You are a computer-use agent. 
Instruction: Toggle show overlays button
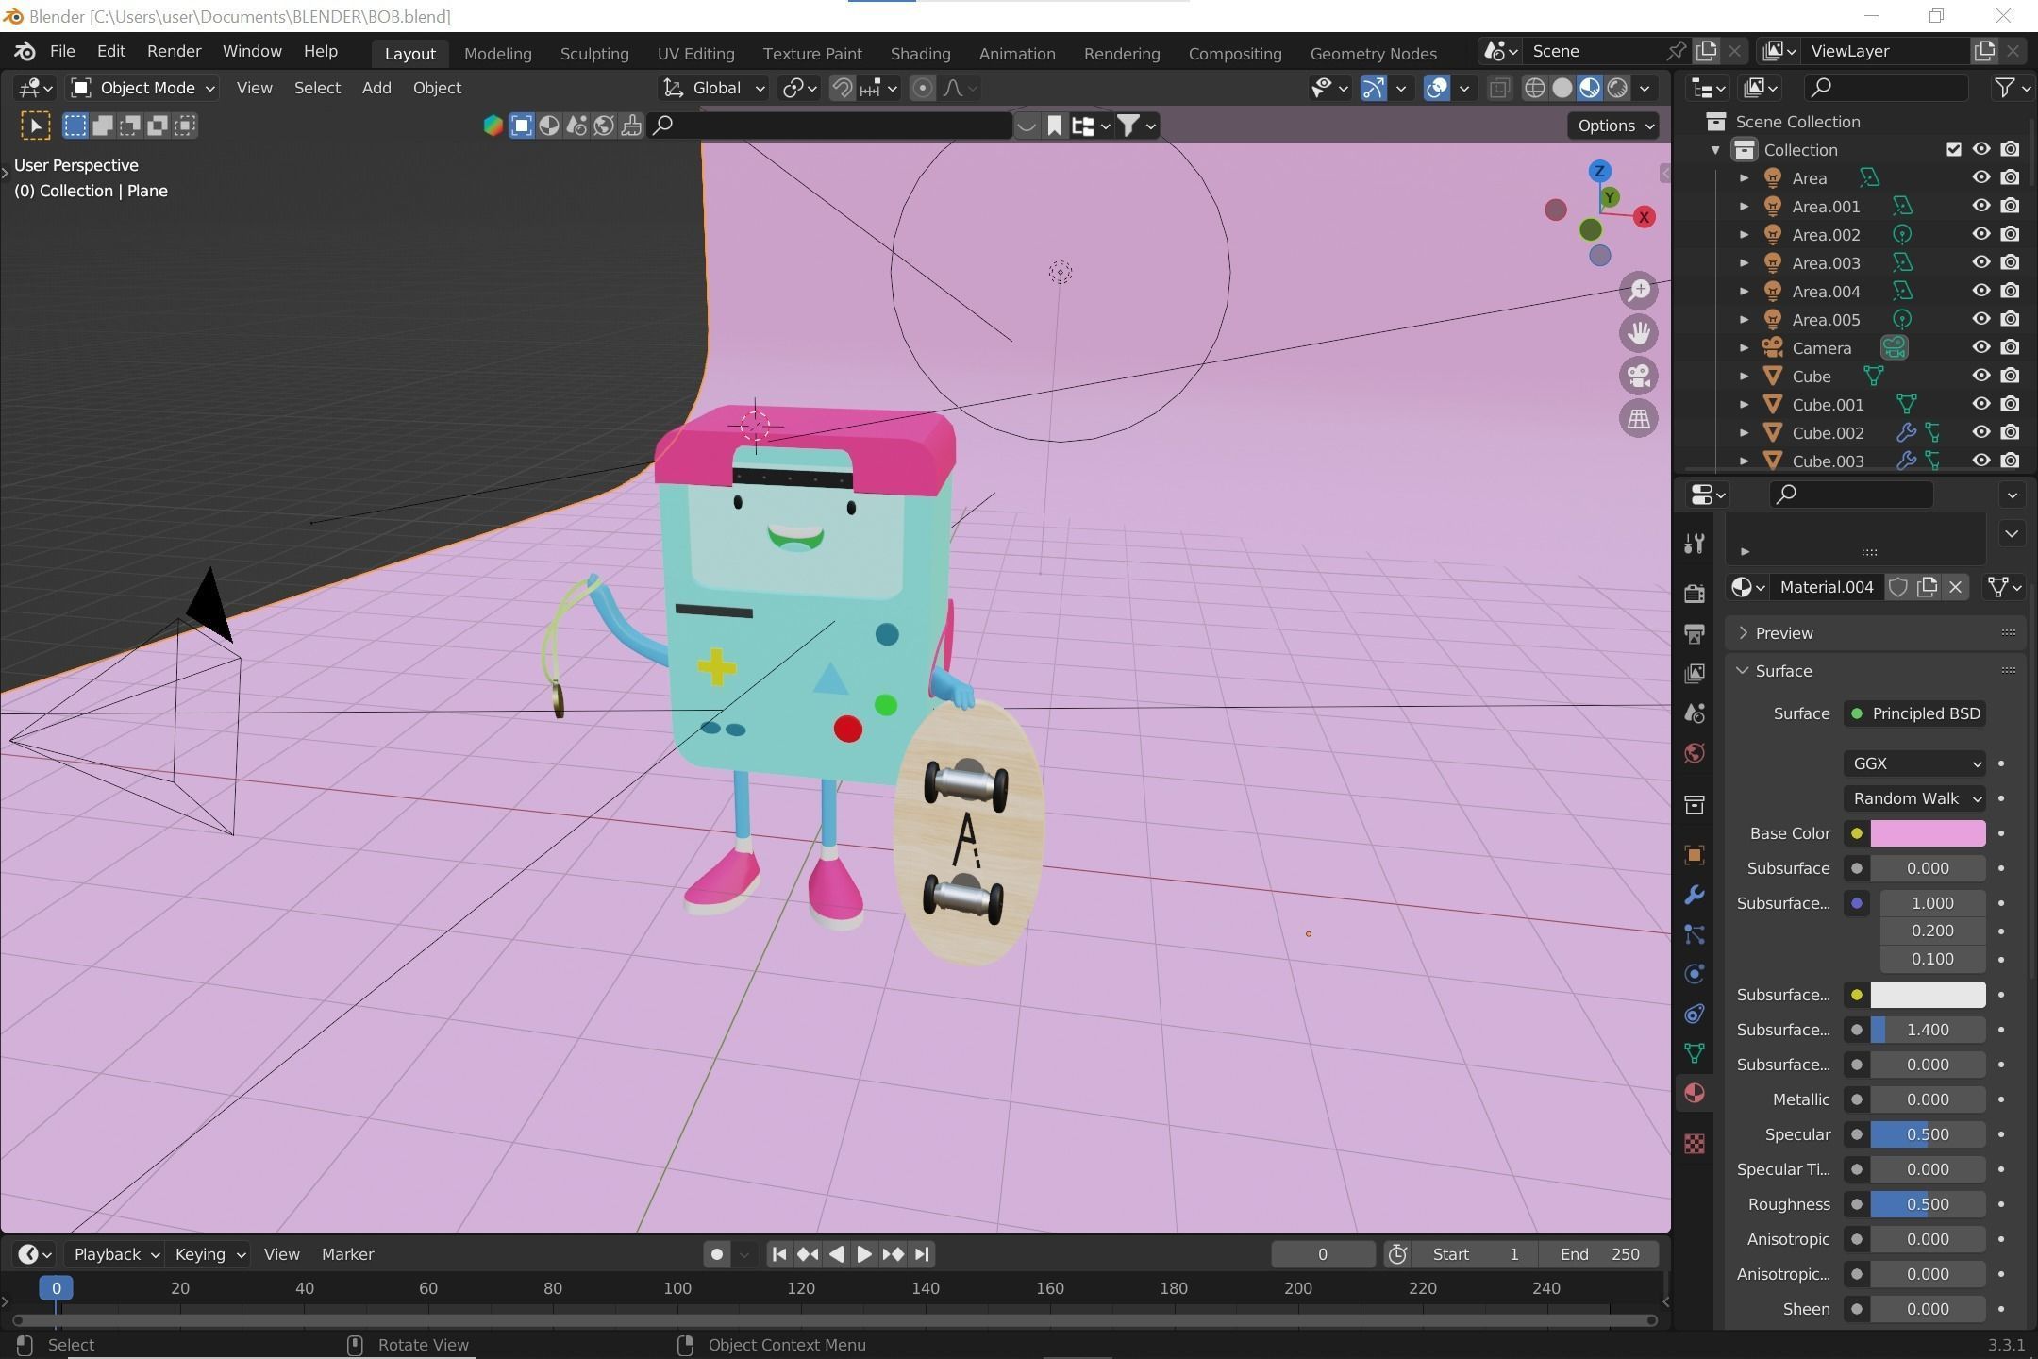tap(1436, 88)
